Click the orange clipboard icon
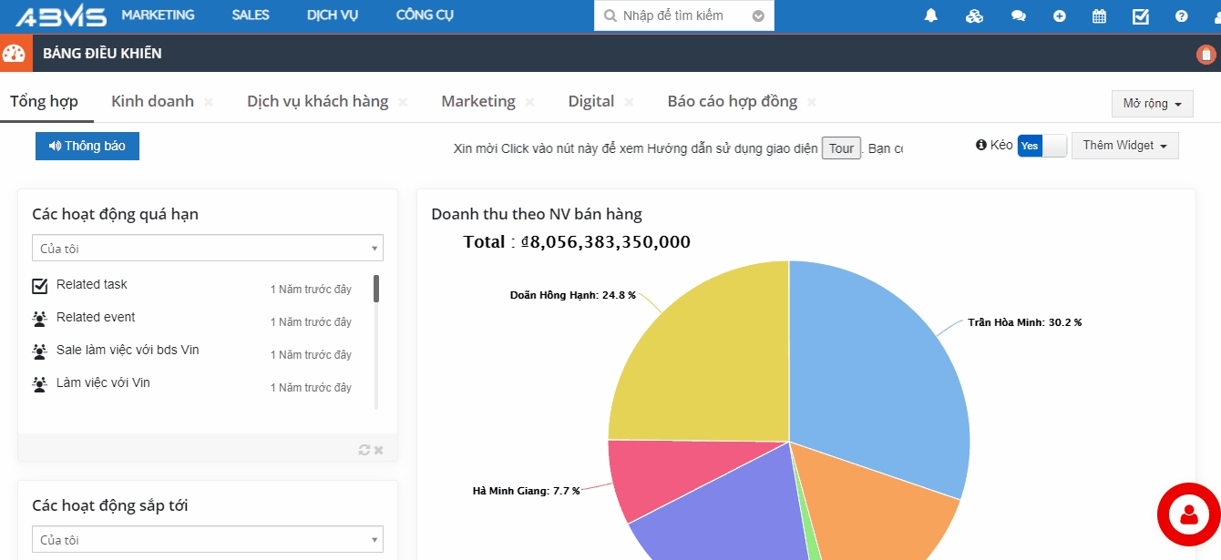The image size is (1221, 560). pyautogui.click(x=1206, y=55)
